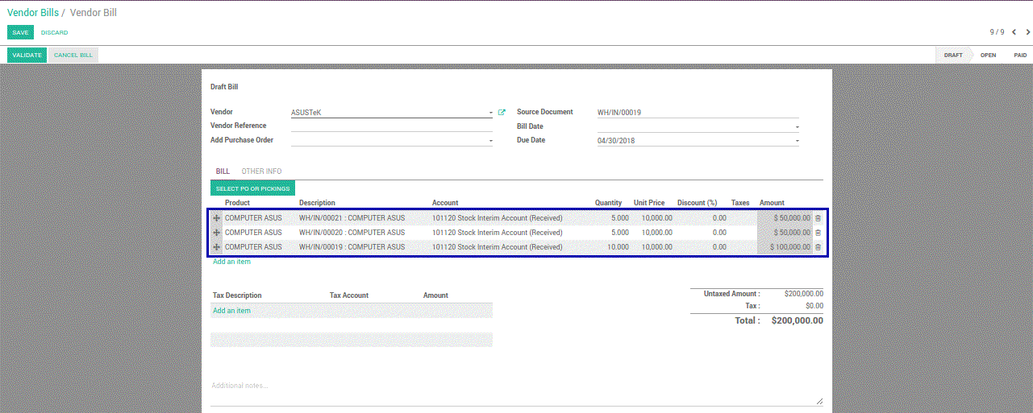The height and width of the screenshot is (413, 1033).
Task: Click the Unit Price column header
Action: pos(649,203)
